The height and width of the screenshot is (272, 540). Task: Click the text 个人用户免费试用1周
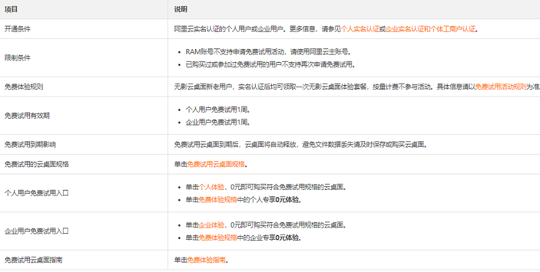[x=218, y=110]
